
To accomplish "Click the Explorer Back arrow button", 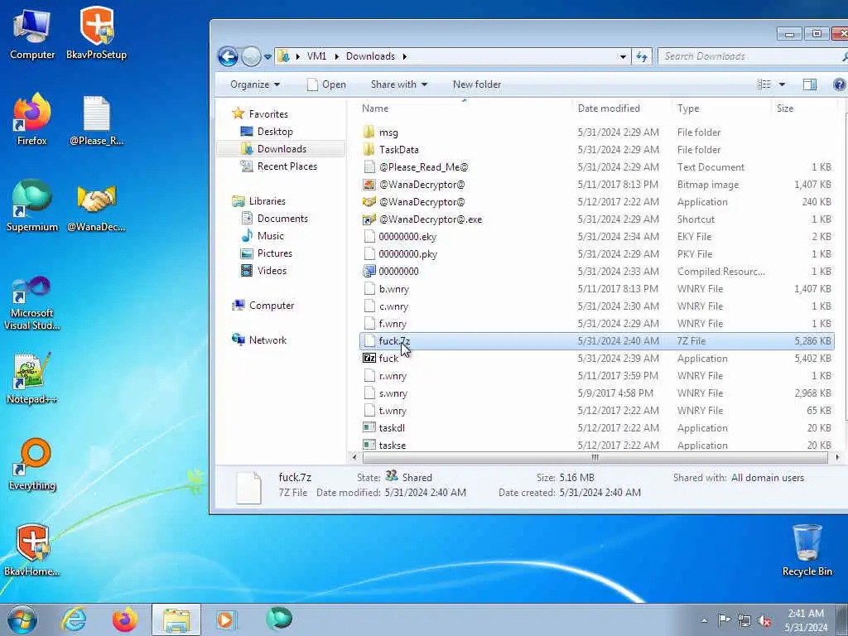I will click(228, 56).
